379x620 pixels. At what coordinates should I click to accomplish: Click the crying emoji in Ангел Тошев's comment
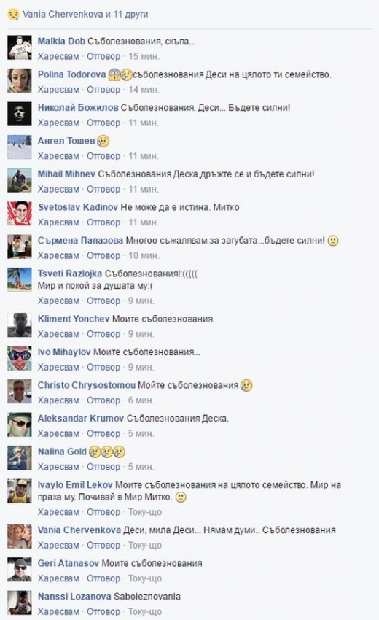coord(103,142)
